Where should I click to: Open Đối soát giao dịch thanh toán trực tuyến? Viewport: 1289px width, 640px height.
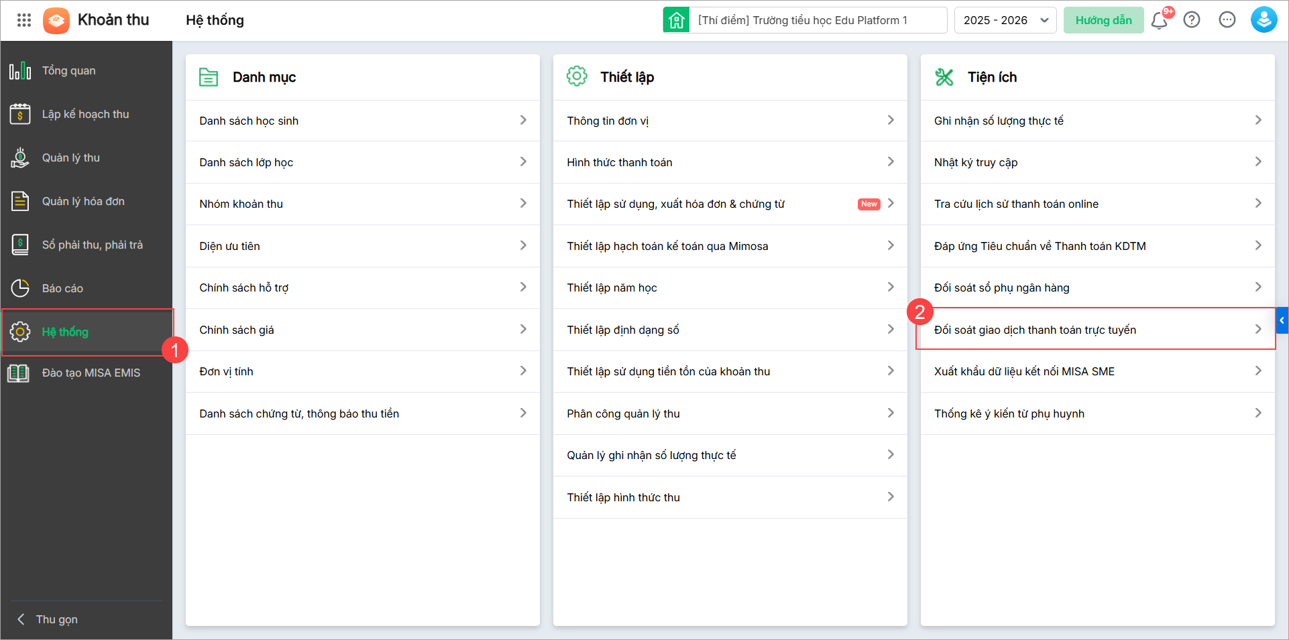pyautogui.click(x=1097, y=330)
